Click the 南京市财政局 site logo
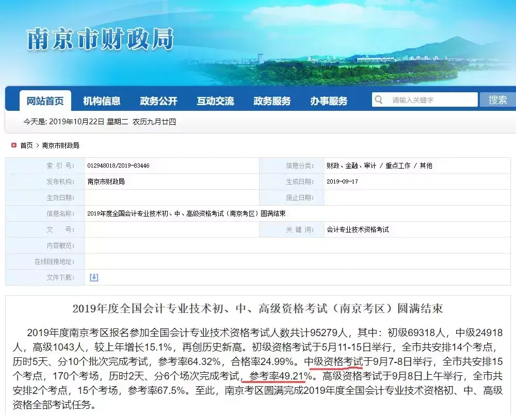 pos(100,39)
